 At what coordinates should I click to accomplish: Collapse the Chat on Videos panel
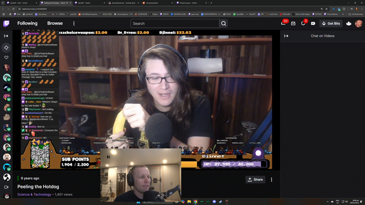coord(286,36)
